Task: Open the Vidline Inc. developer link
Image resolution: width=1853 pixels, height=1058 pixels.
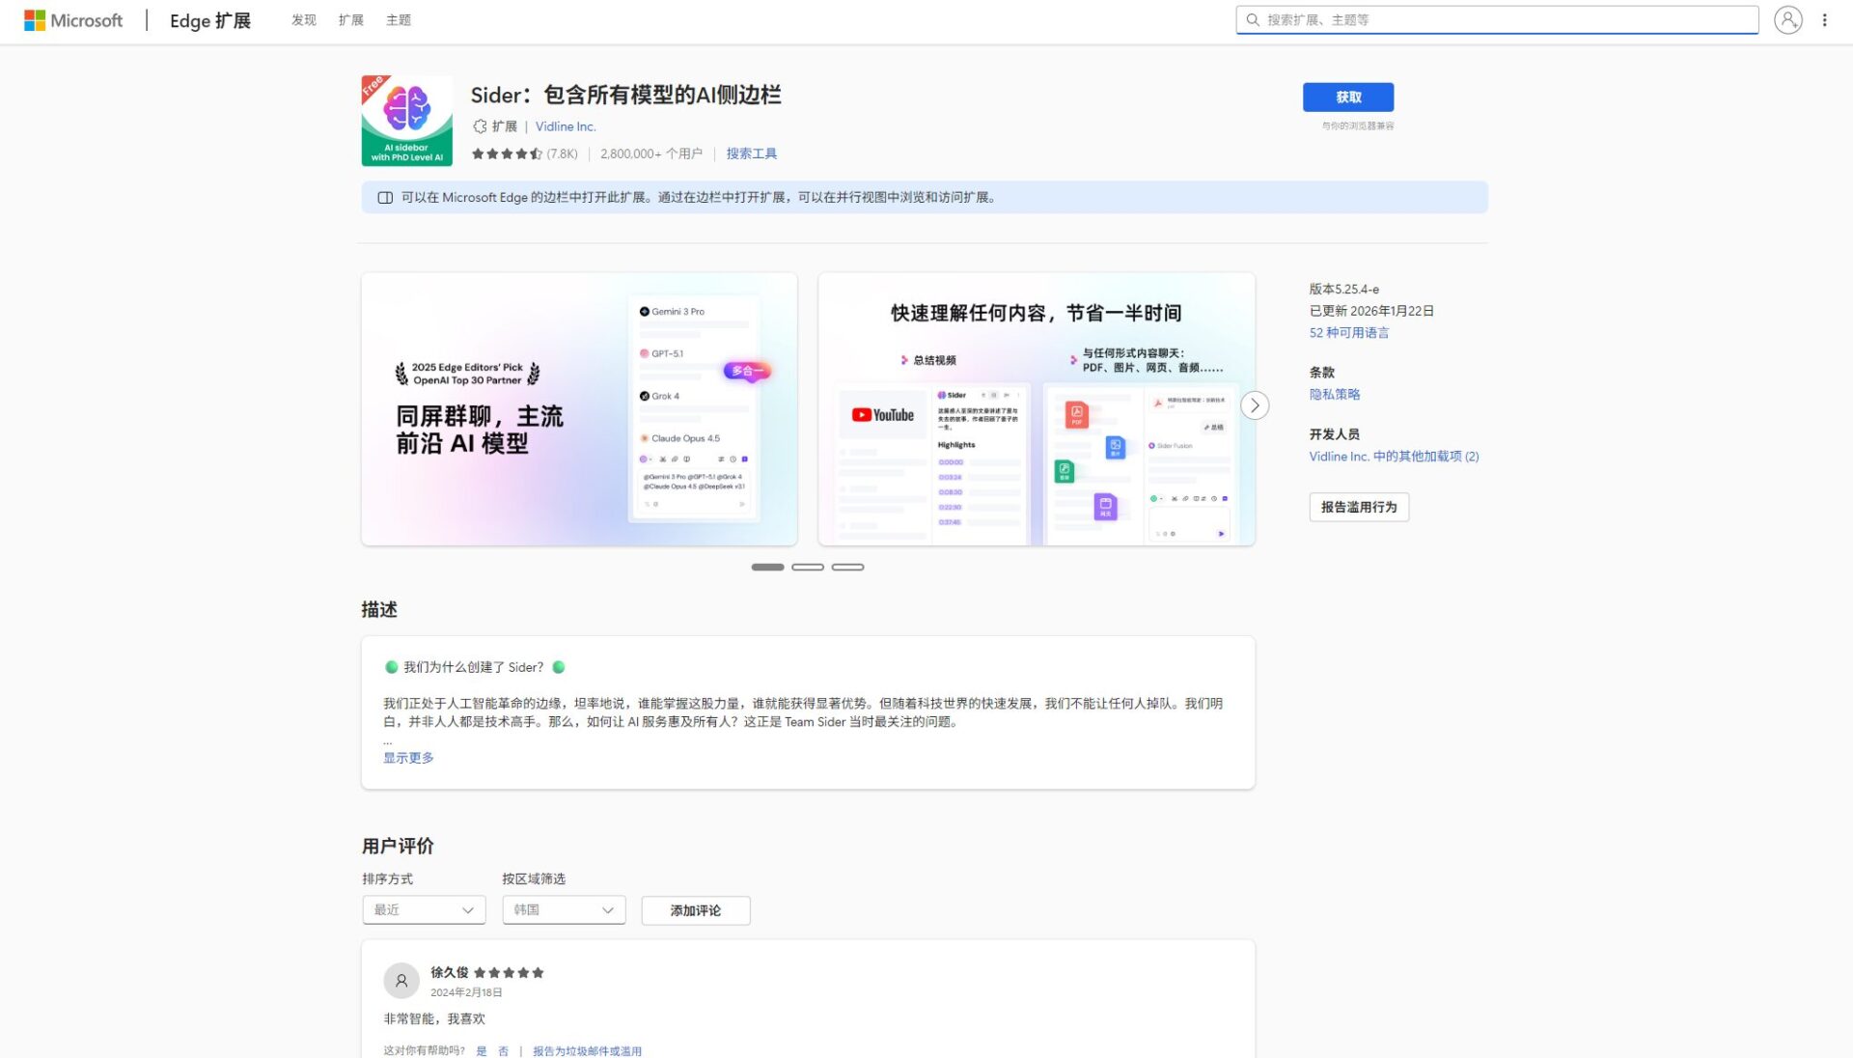Action: [x=566, y=126]
